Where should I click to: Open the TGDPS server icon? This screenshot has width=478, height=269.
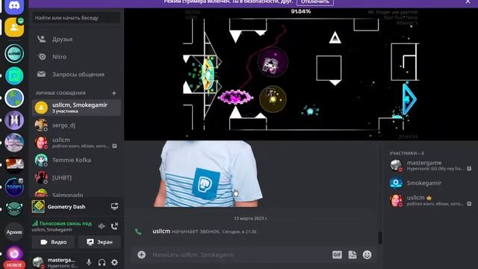point(14,187)
